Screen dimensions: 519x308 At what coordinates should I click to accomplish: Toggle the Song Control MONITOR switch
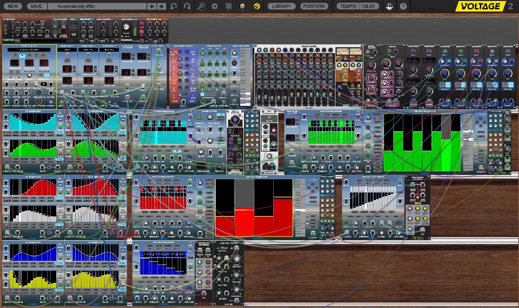click(11, 77)
